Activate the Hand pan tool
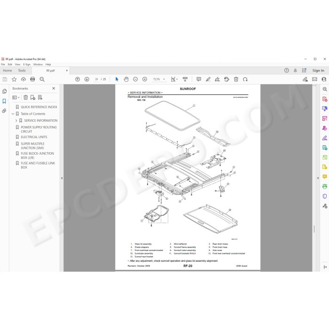The width and height of the screenshot is (329, 329). pos(126,79)
